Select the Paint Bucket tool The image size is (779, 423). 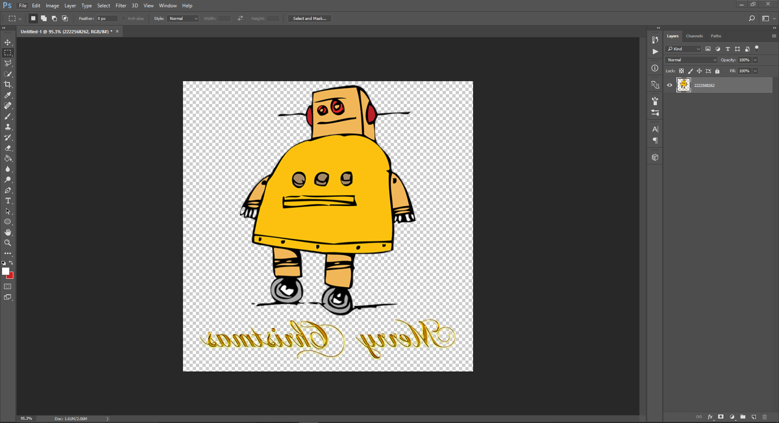pos(8,159)
